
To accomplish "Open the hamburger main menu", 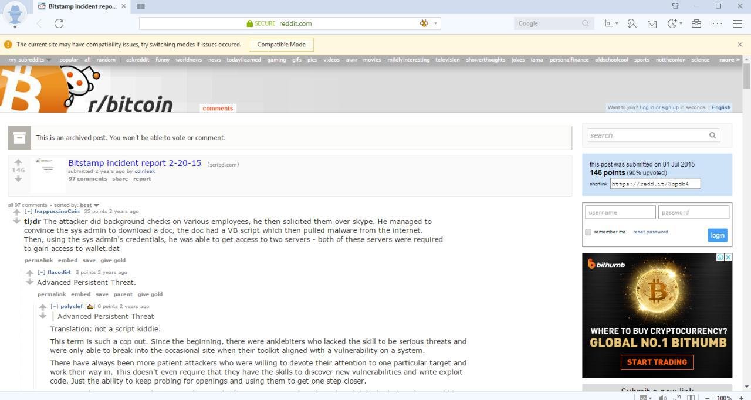I will coord(738,23).
